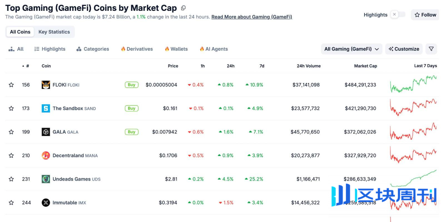445x222 pixels.
Task: Favorite FLOKI with the star
Action: (x=11, y=85)
